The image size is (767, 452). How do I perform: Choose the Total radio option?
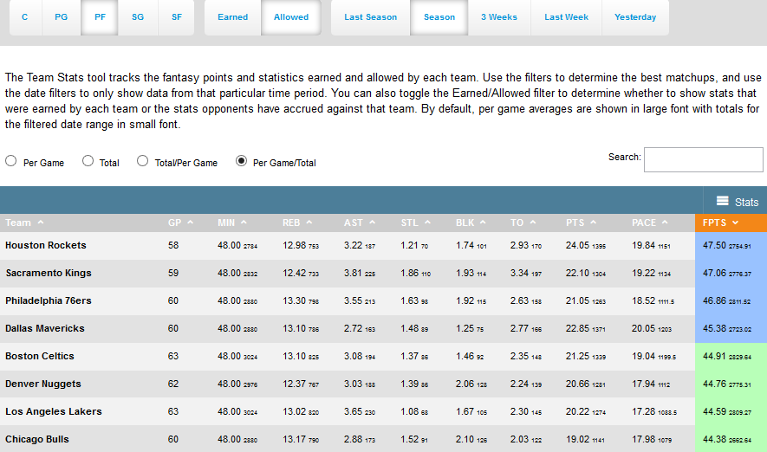pyautogui.click(x=88, y=161)
